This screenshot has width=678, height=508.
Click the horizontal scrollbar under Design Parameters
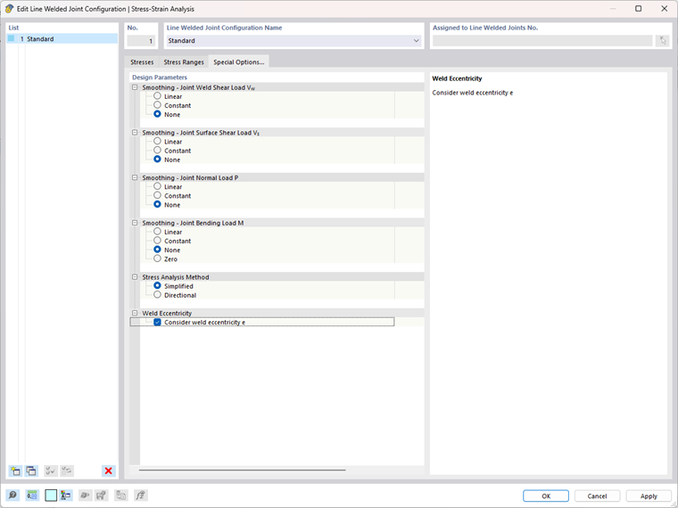coord(242,470)
